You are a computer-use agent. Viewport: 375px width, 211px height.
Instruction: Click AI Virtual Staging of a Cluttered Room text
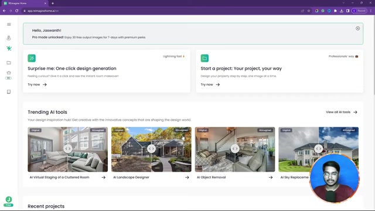[x=59, y=177]
